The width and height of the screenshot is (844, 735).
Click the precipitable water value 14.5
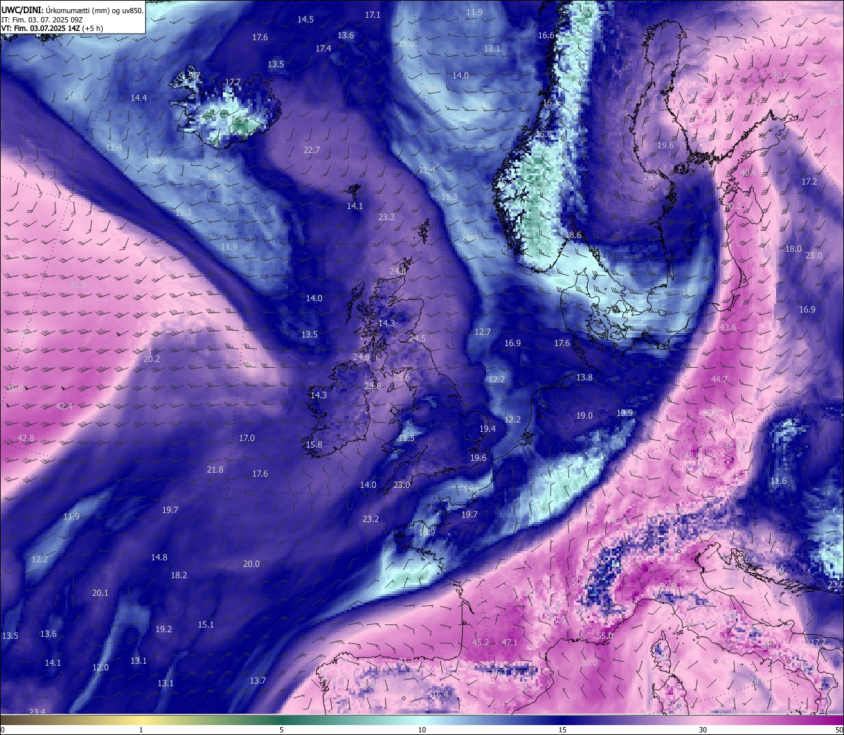coord(305,19)
